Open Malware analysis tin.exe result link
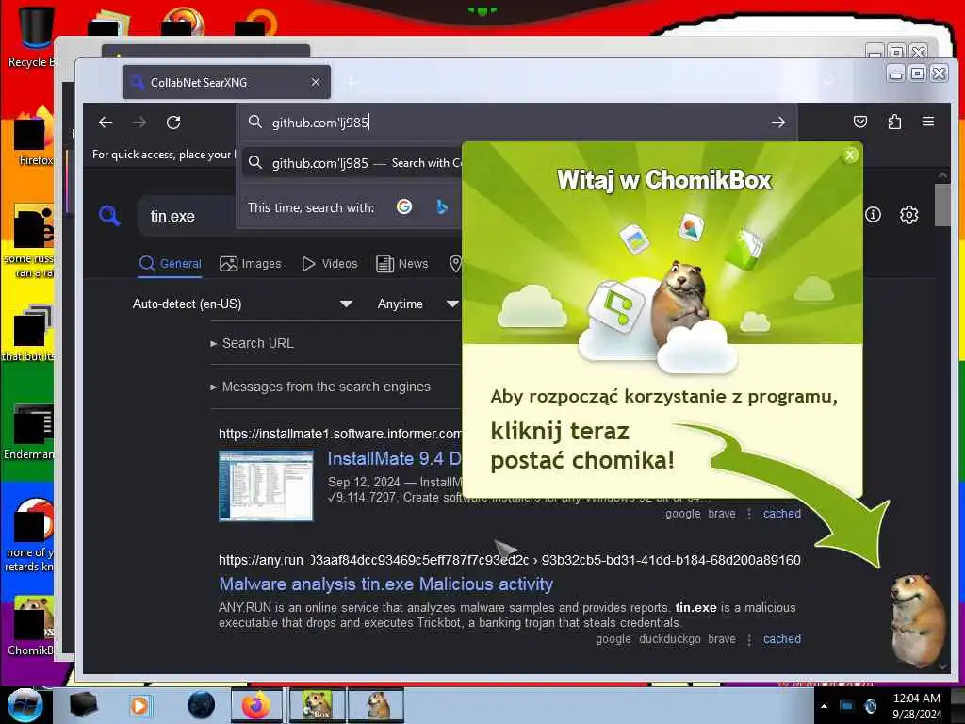 pos(385,584)
